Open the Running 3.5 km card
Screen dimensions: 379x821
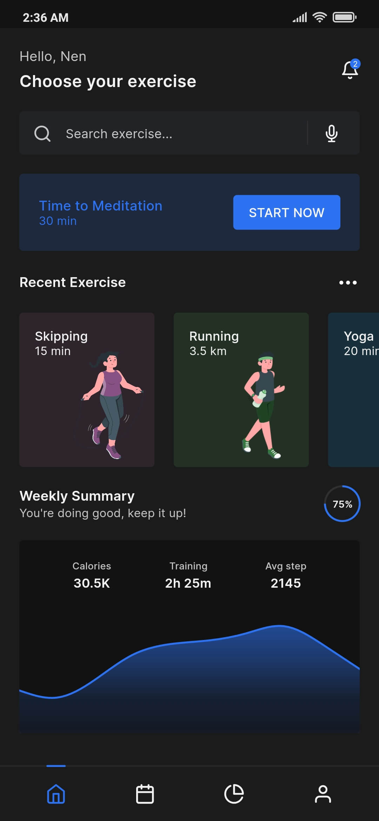pyautogui.click(x=241, y=390)
